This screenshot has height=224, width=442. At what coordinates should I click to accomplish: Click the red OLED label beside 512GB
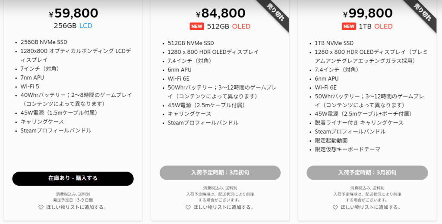pyautogui.click(x=241, y=26)
